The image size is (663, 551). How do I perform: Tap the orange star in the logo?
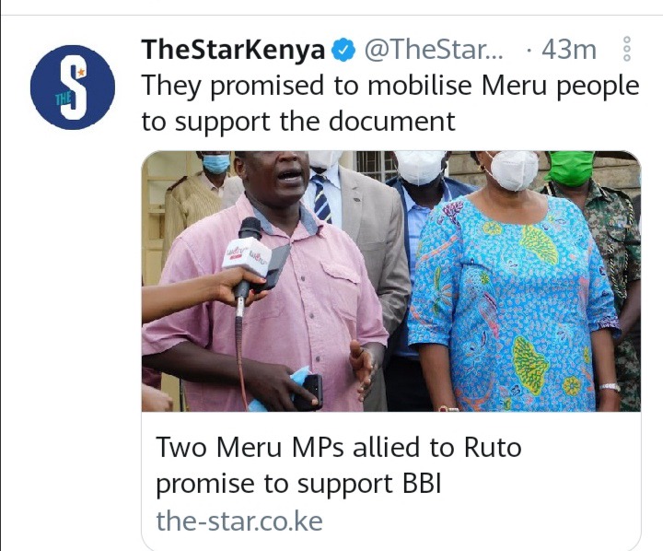click(82, 73)
